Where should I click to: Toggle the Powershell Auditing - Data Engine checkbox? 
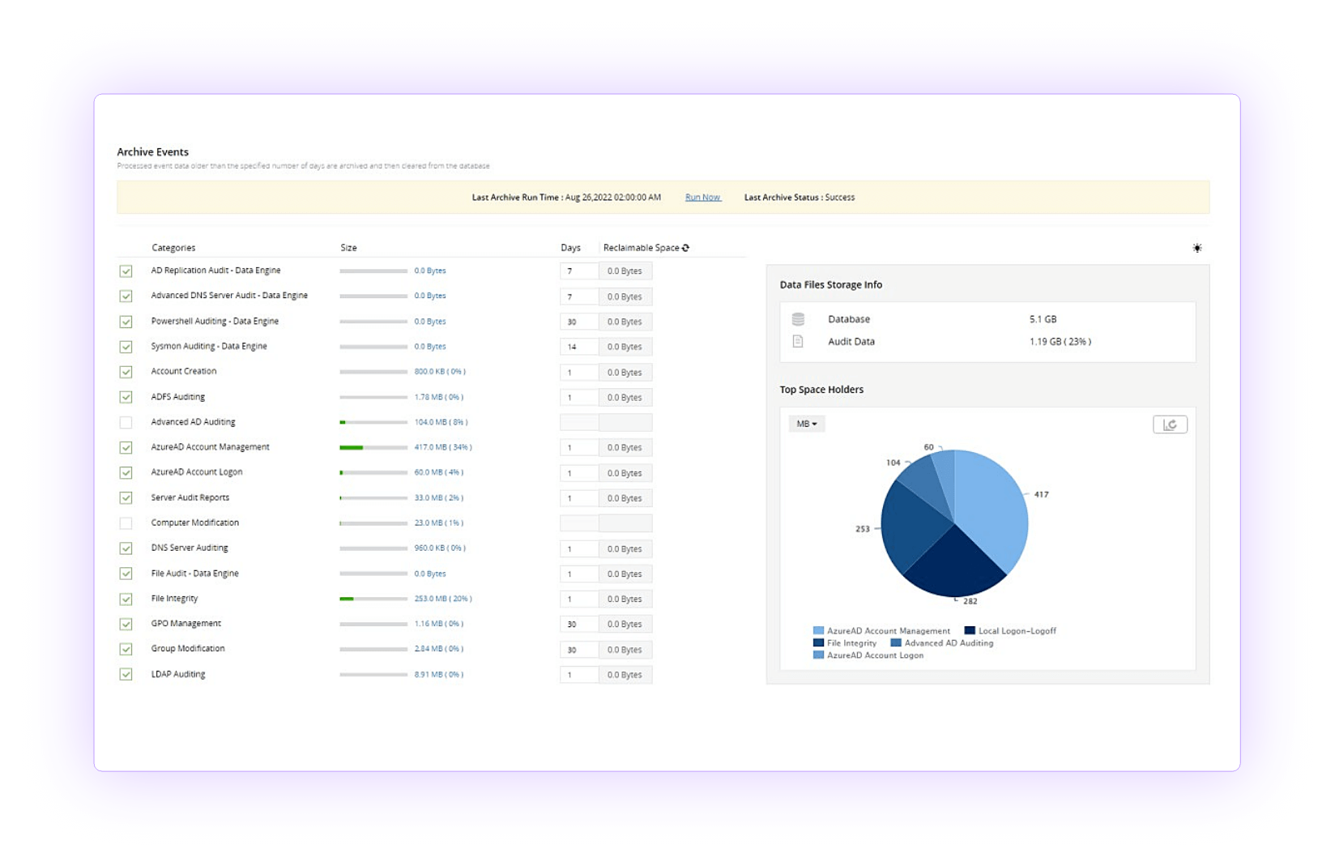pos(126,322)
